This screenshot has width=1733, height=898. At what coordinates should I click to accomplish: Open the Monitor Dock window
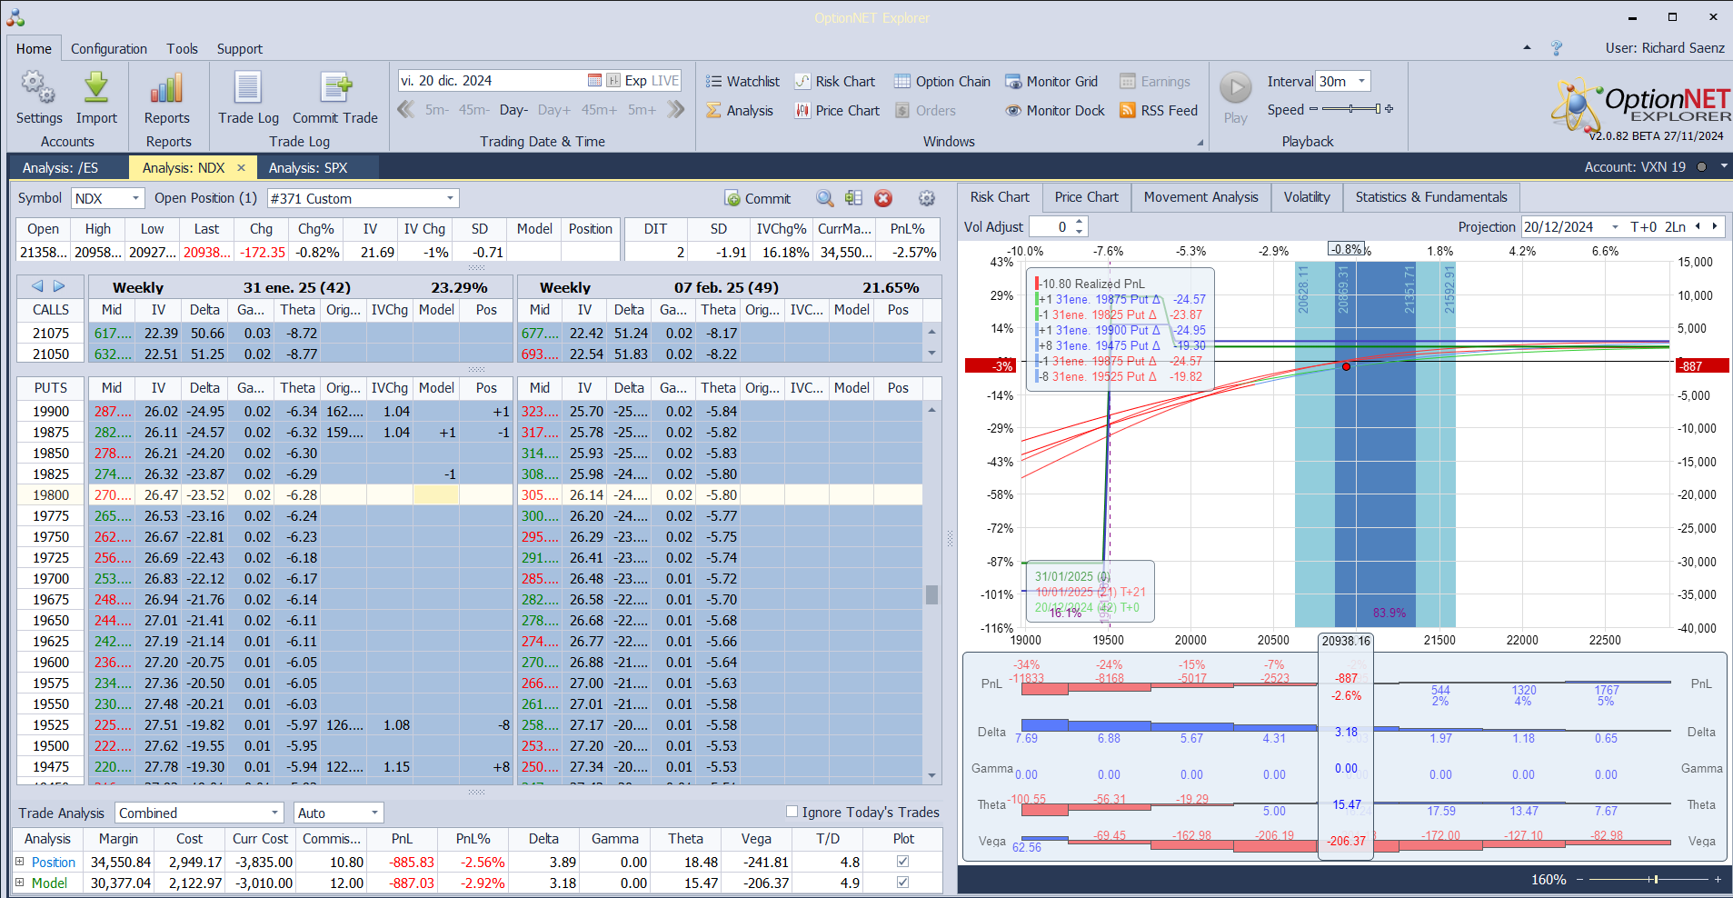(x=1055, y=110)
